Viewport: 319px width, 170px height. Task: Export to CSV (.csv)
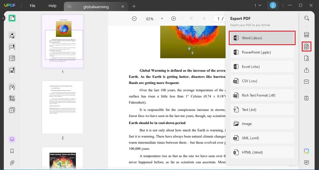click(x=262, y=81)
